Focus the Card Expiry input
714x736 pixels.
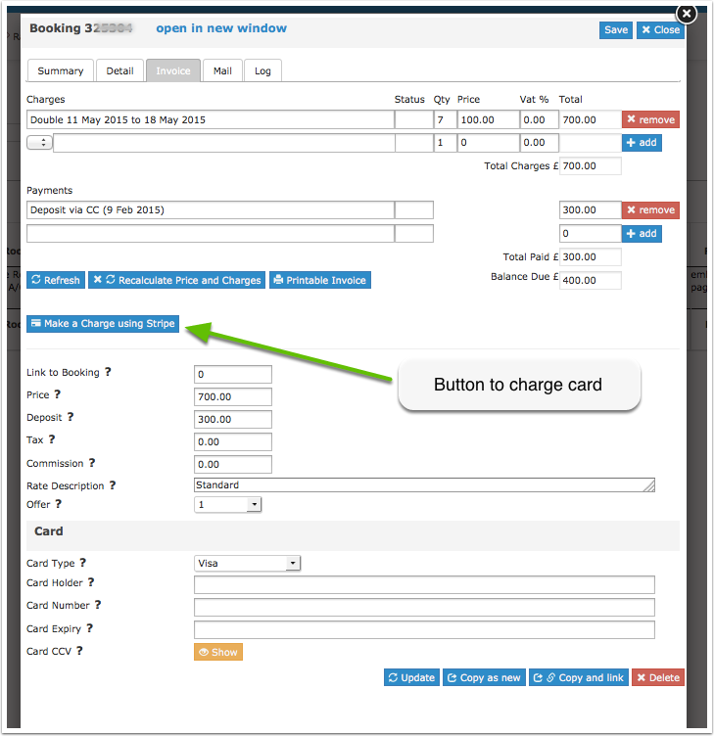[x=425, y=630]
